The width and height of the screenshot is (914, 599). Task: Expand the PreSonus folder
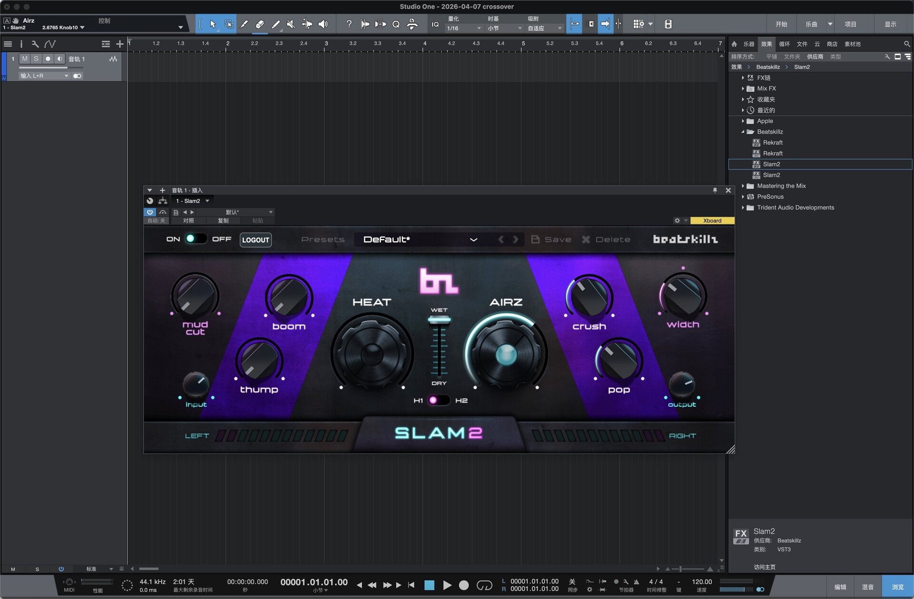(x=743, y=197)
